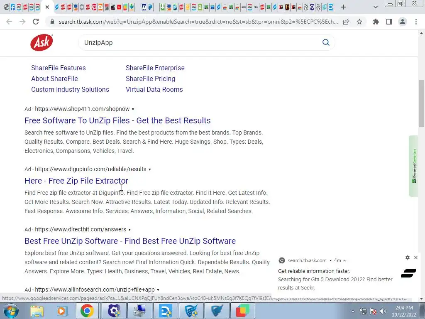The width and height of the screenshot is (425, 319).
Task: Open the tab search chevron
Action: click(375, 7)
